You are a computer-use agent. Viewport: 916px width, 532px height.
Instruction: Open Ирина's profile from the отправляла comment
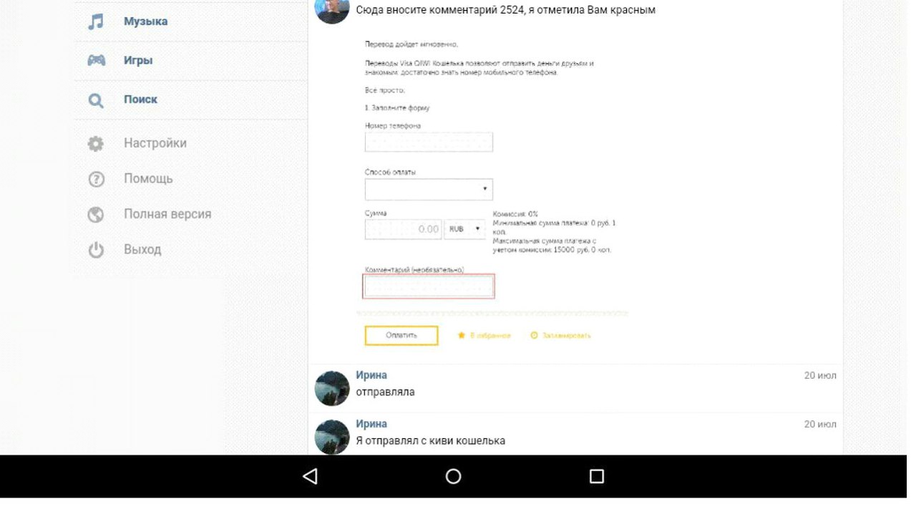pos(371,375)
